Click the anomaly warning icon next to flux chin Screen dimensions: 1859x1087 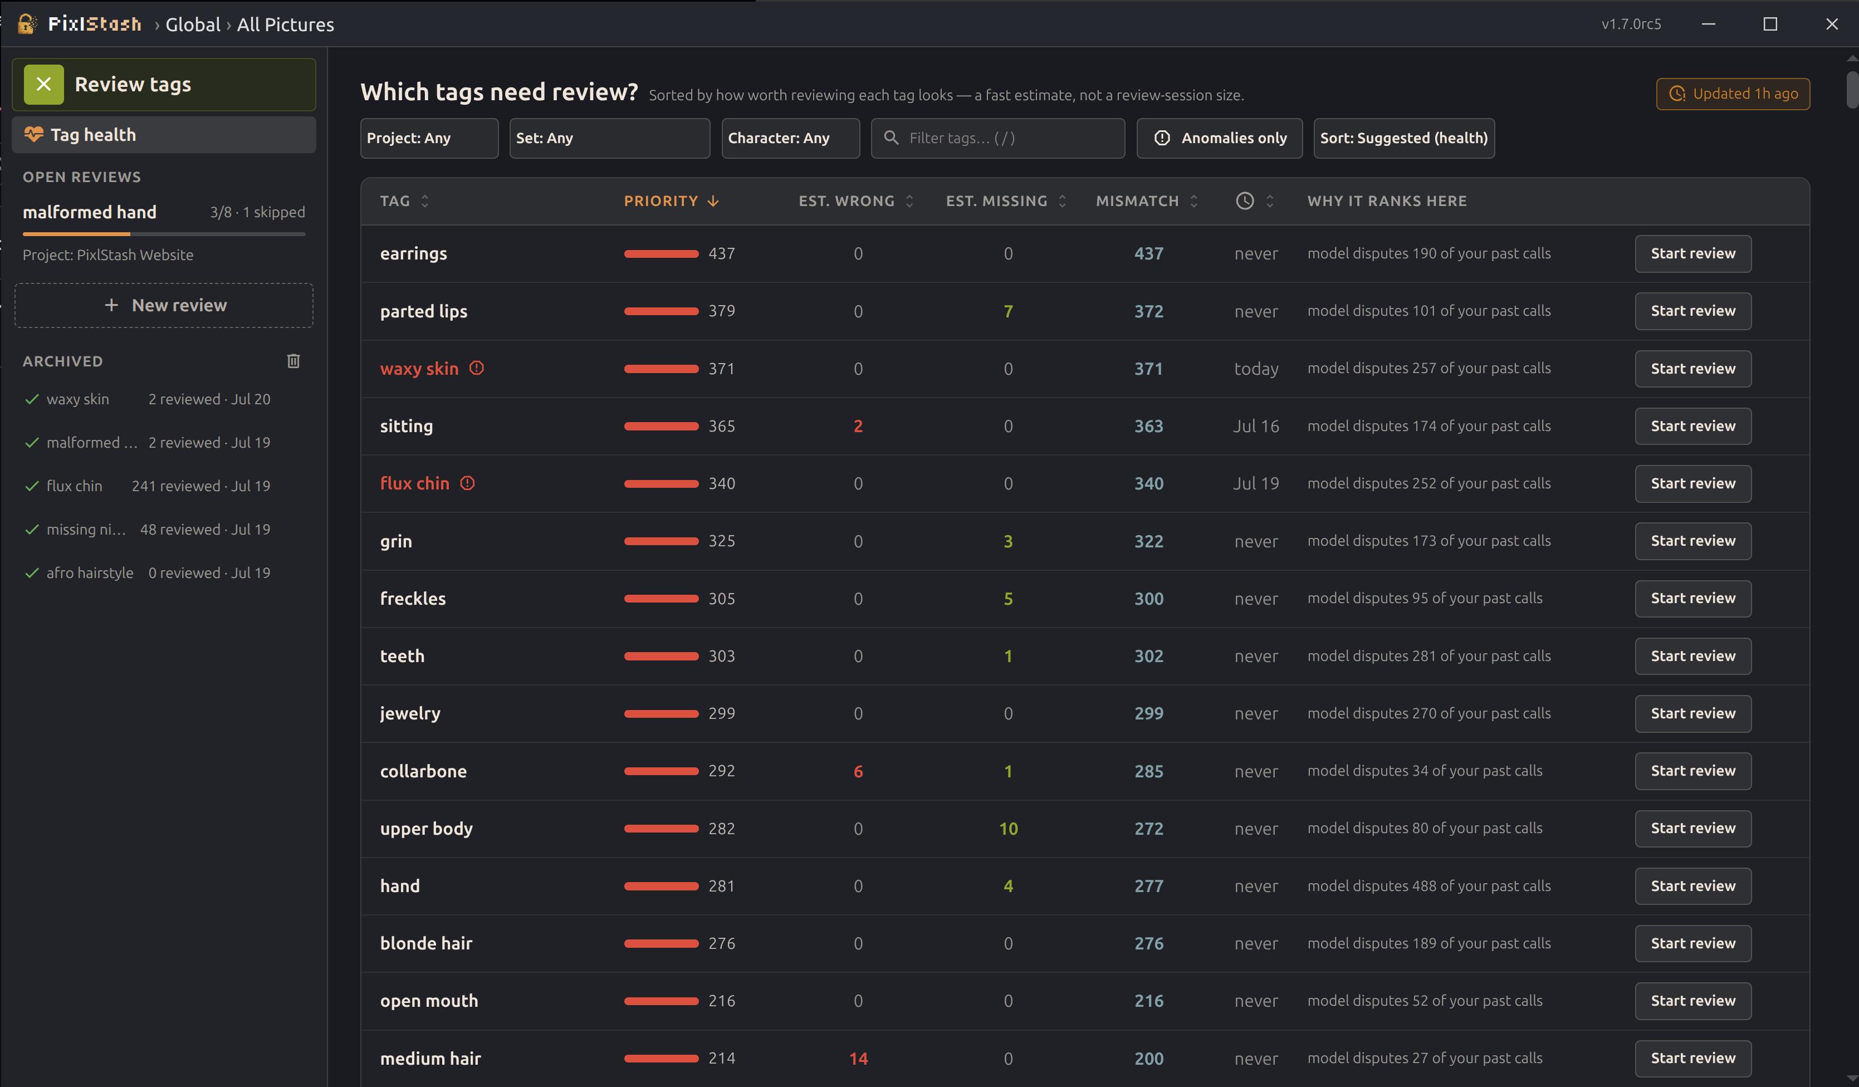tap(468, 483)
